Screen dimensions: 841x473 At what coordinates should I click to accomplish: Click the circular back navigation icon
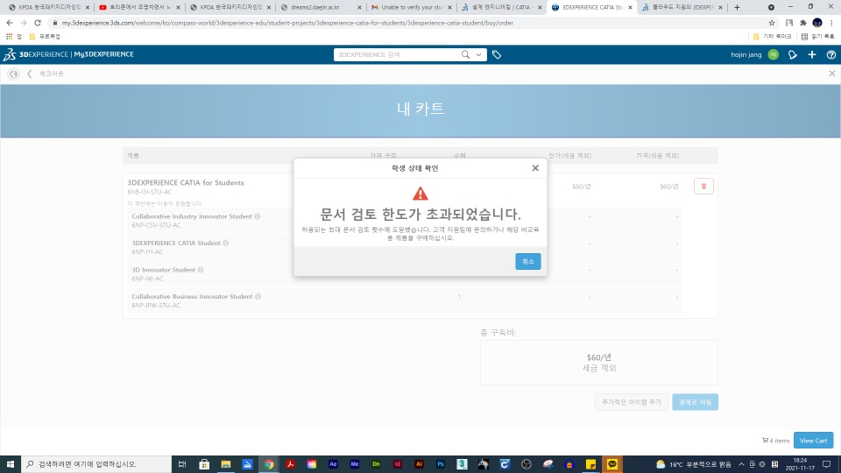click(x=13, y=74)
